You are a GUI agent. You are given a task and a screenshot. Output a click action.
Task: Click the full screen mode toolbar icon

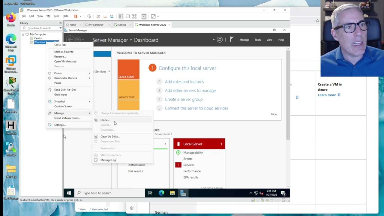(134, 16)
